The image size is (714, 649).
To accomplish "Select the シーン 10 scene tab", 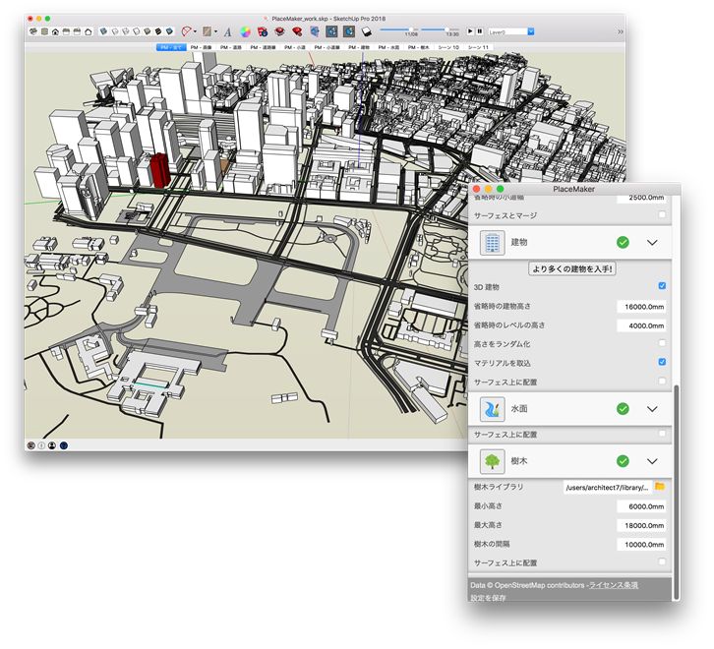I will [x=448, y=47].
